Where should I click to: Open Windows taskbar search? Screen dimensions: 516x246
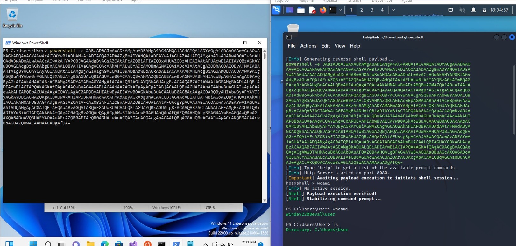[48, 243]
